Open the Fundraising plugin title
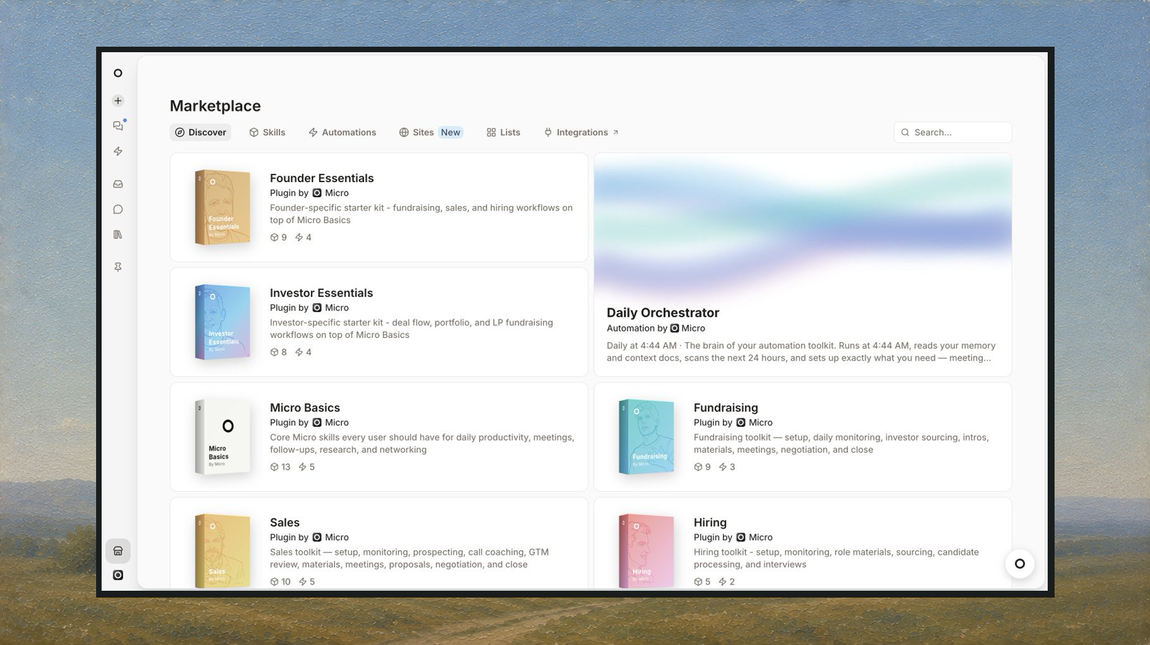This screenshot has height=645, width=1150. [x=726, y=408]
